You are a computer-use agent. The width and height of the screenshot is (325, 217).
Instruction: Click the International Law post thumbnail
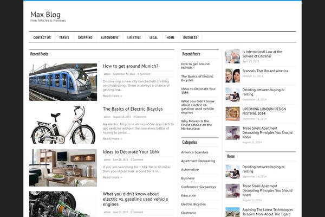232,56
